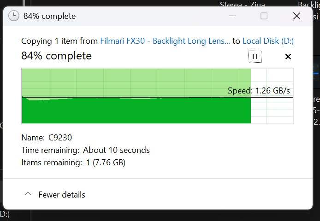320x221 pixels.
Task: Click the "Copying 1 item from" text
Action: click(59, 41)
